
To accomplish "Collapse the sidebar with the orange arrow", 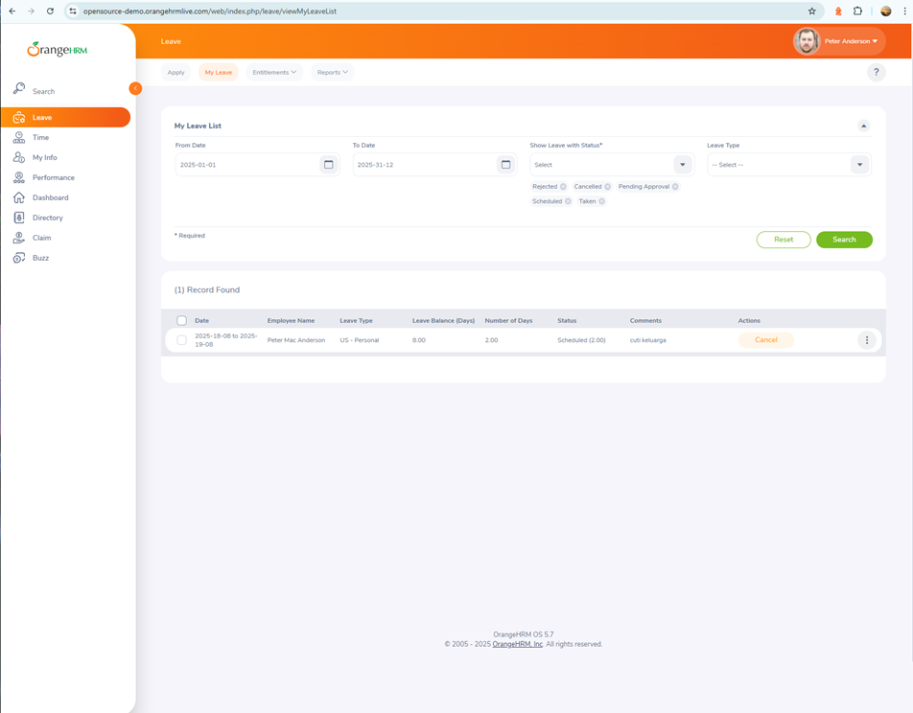I will point(135,88).
